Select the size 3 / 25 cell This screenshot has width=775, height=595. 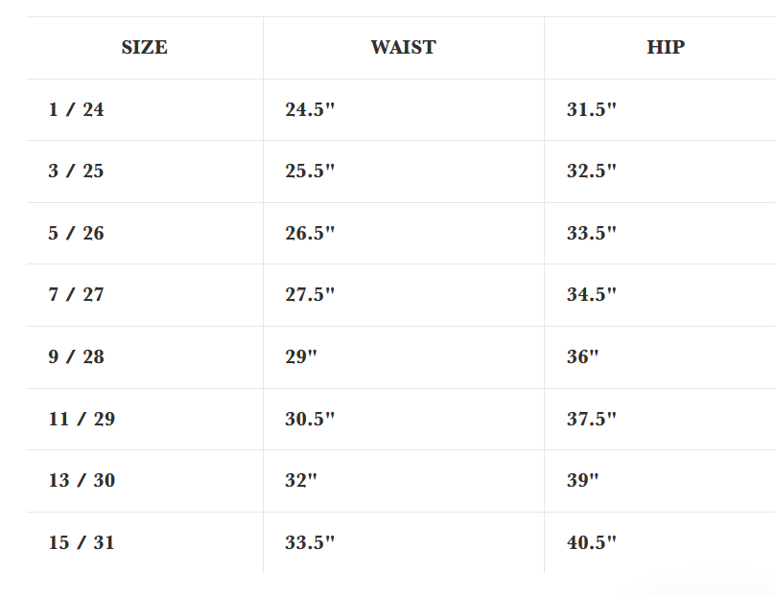tap(77, 172)
